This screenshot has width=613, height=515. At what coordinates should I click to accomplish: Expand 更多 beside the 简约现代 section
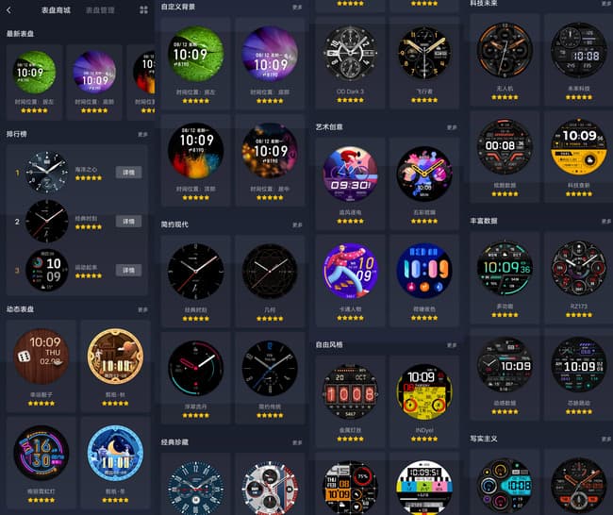point(297,224)
